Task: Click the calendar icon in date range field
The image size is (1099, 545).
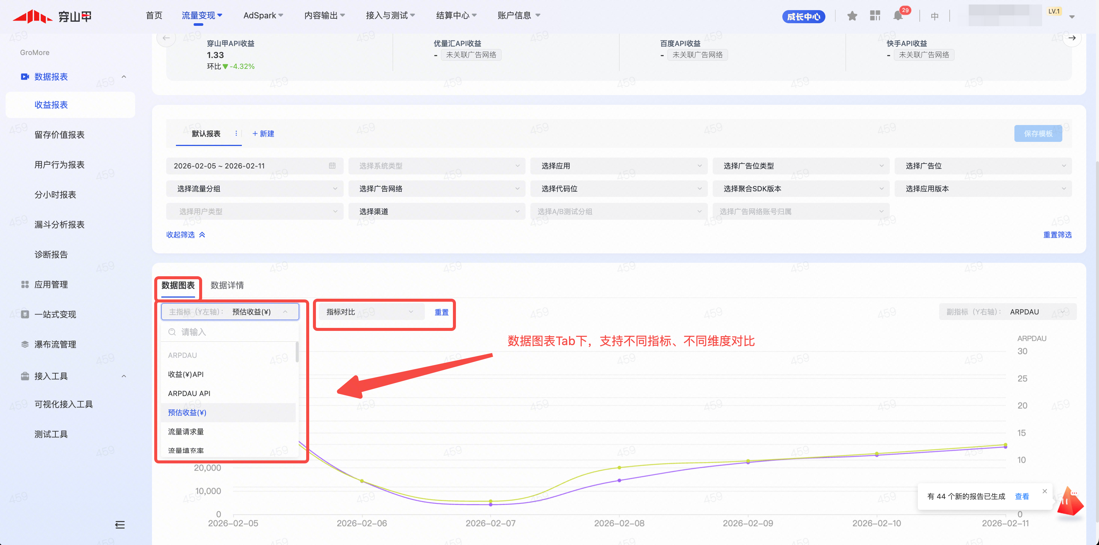Action: [x=332, y=165]
